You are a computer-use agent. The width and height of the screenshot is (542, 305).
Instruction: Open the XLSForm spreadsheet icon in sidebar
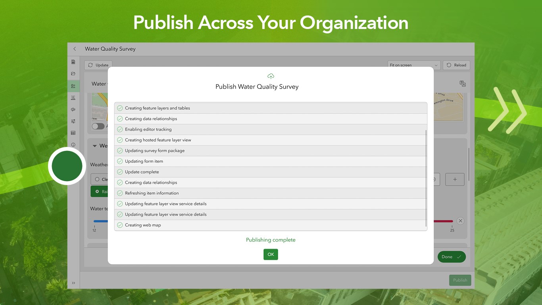(x=73, y=62)
